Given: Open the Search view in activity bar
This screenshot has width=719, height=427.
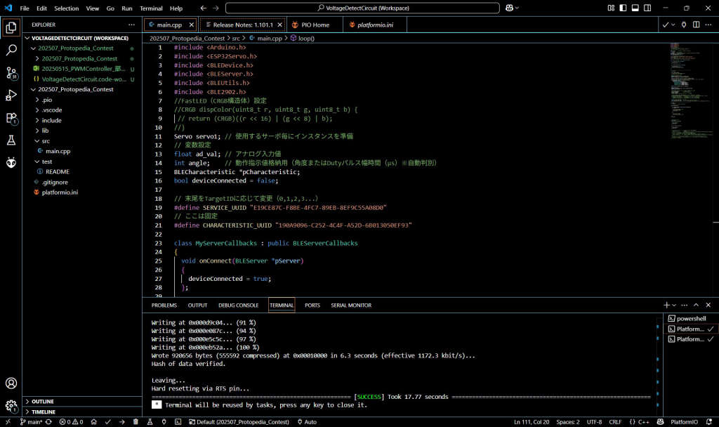Looking at the screenshot, I should pos(11,50).
